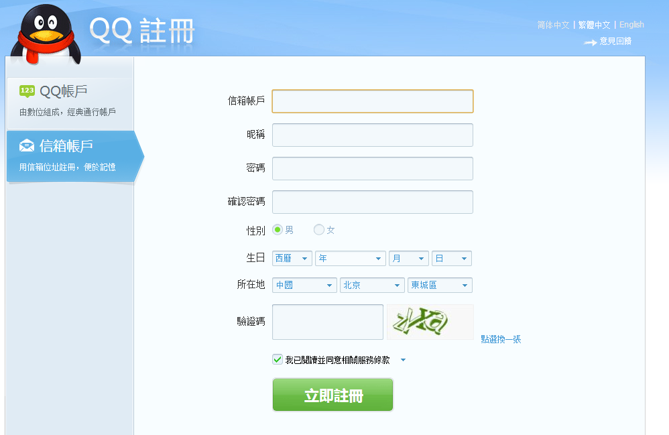
Task: Select the 男 gender radio button
Action: (x=278, y=230)
